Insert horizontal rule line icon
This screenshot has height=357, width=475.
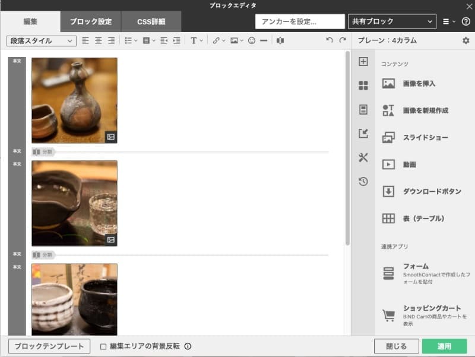264,40
